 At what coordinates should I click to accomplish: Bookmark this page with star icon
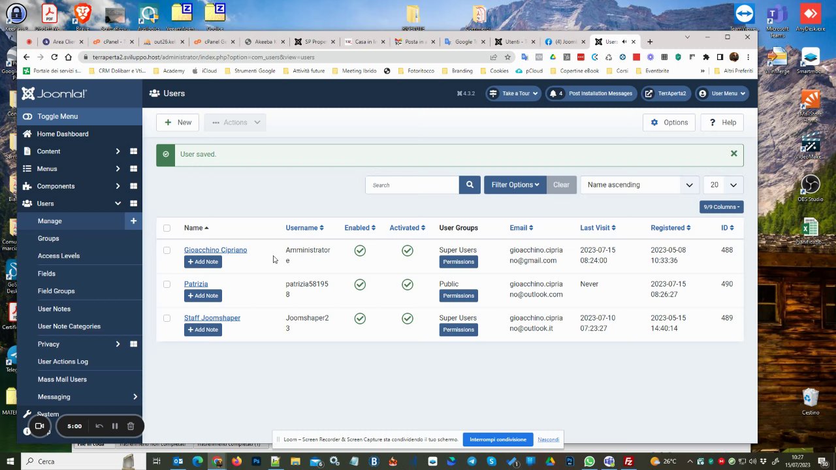point(507,57)
